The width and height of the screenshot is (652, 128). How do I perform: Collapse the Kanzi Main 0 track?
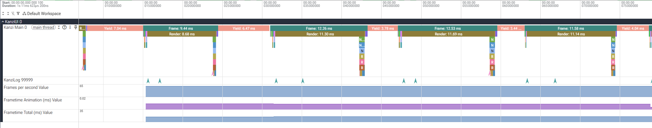(x=59, y=28)
